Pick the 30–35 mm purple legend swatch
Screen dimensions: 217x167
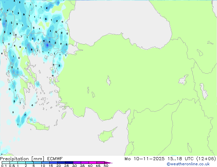click(77, 163)
